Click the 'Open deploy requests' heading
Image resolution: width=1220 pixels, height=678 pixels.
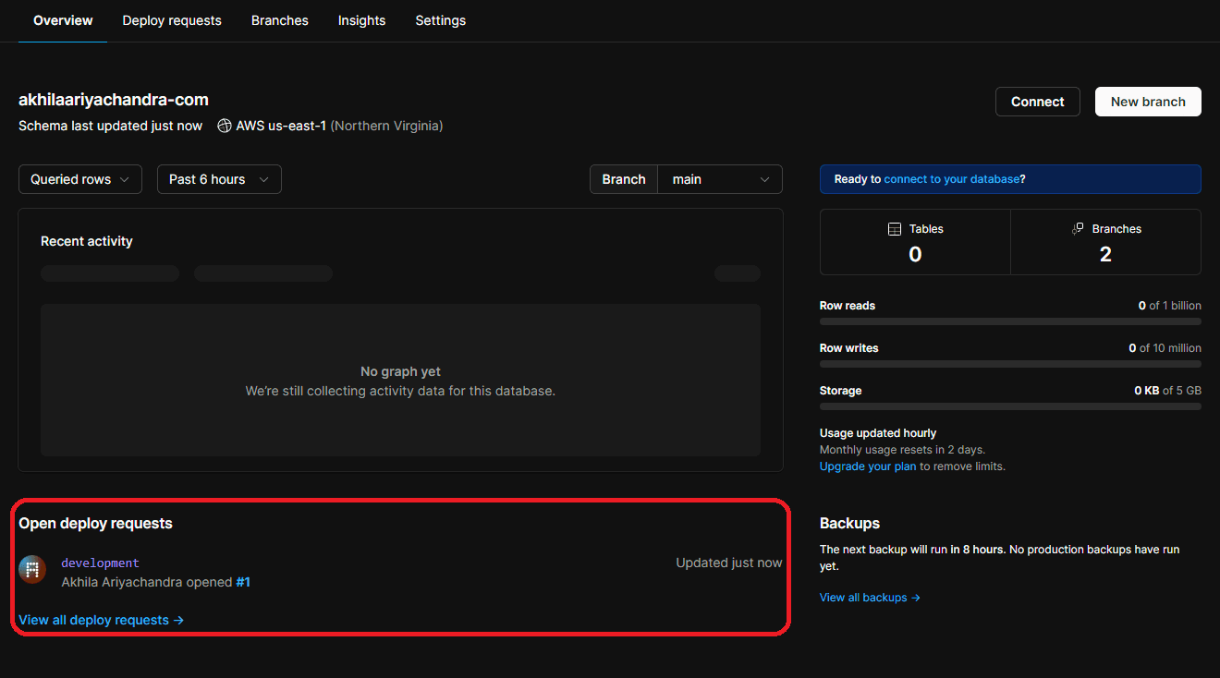tap(95, 523)
